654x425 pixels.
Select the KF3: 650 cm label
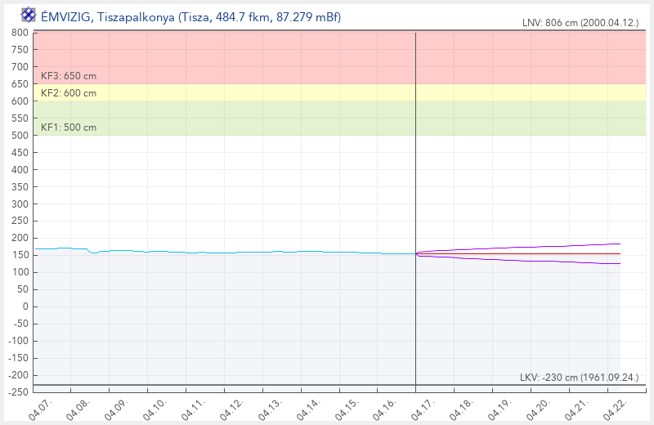point(69,76)
